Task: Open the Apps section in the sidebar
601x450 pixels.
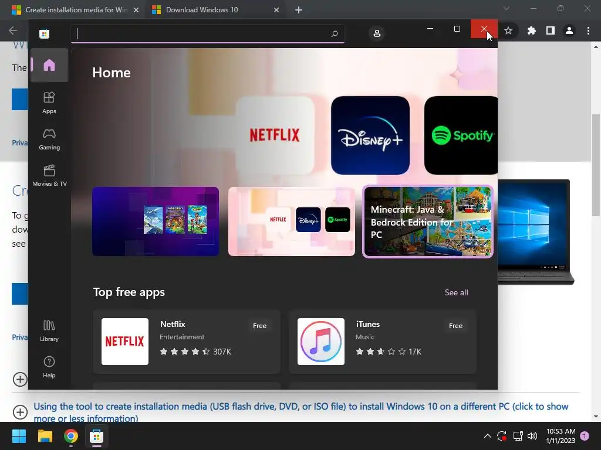Action: [x=49, y=103]
